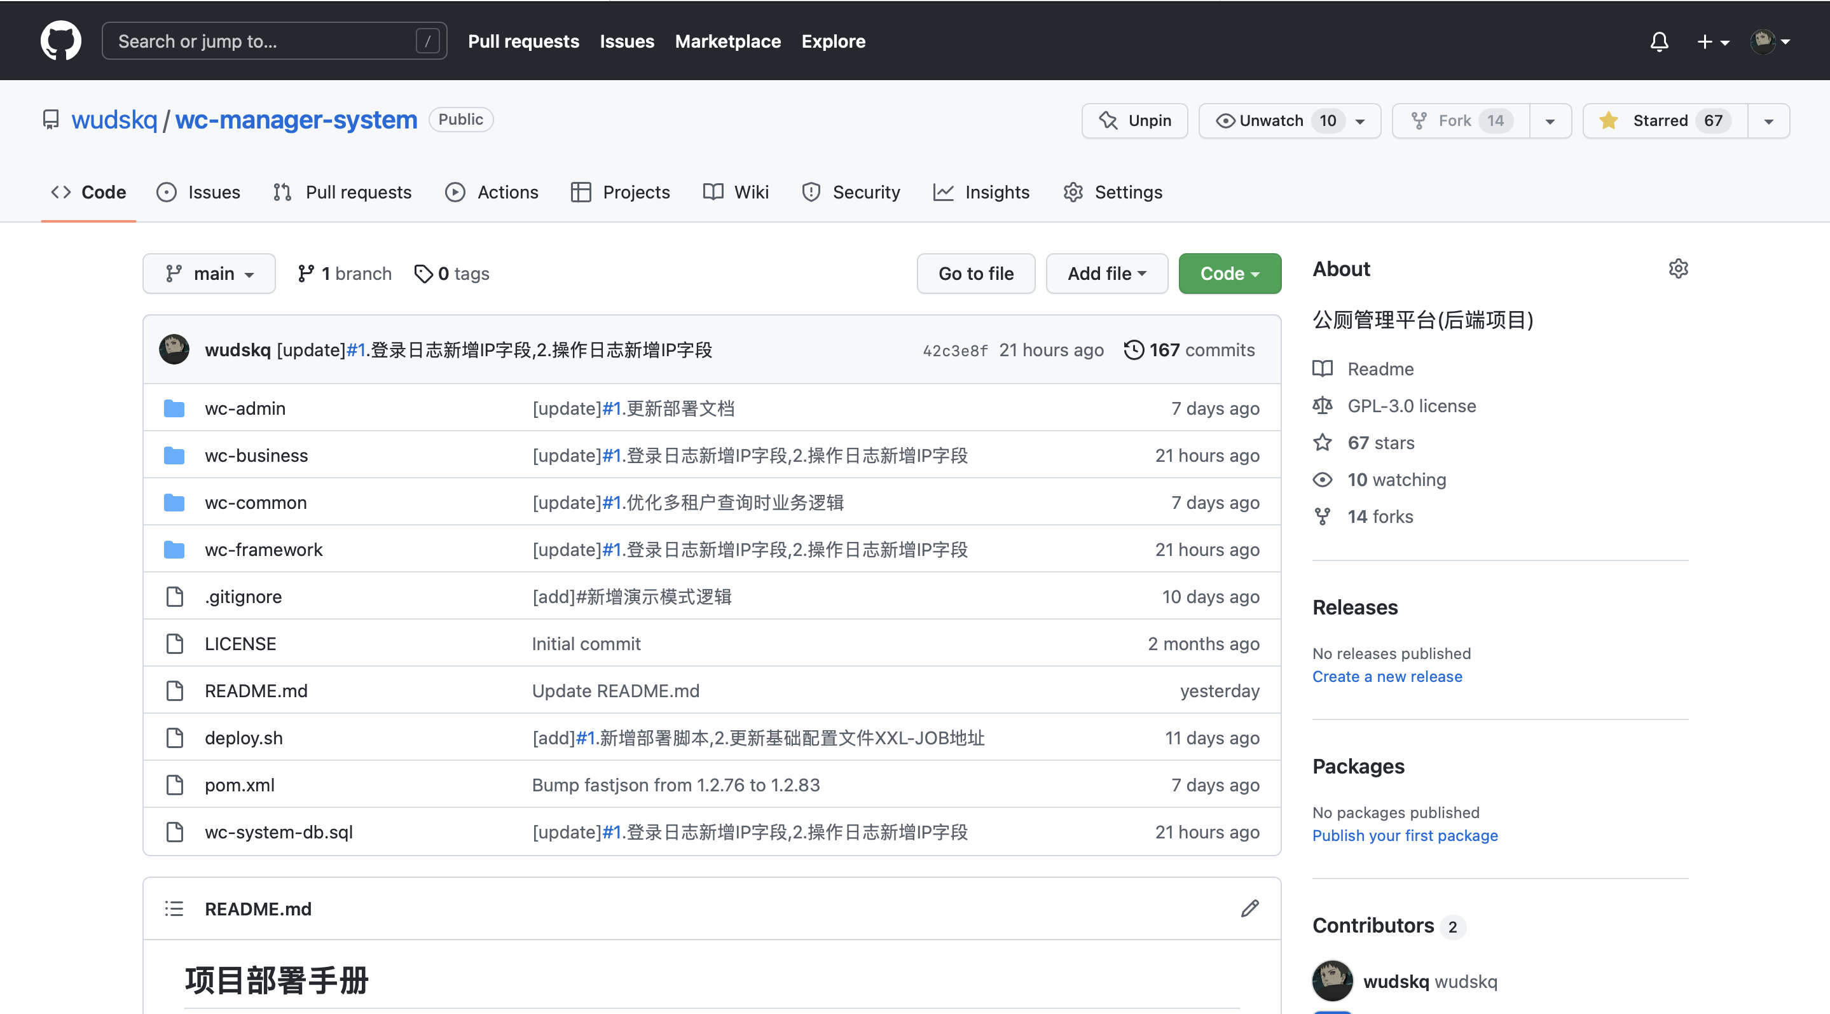
Task: Open the wc-common folder
Action: point(255,503)
